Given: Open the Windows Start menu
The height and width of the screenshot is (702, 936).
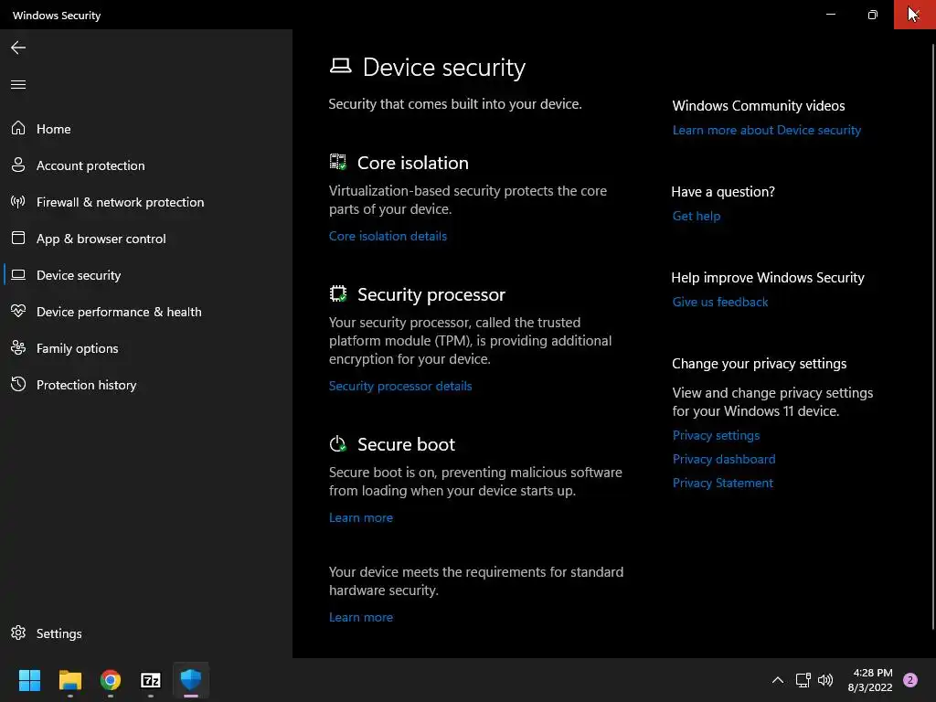Looking at the screenshot, I should coord(29,680).
